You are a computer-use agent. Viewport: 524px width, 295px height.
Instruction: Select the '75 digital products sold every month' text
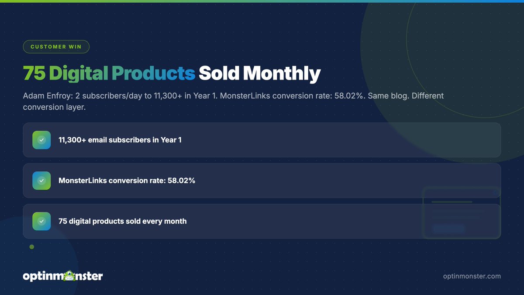[123, 221]
